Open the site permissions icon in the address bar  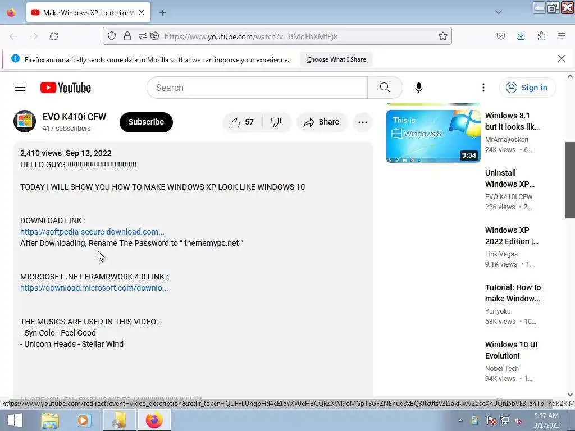click(x=143, y=36)
